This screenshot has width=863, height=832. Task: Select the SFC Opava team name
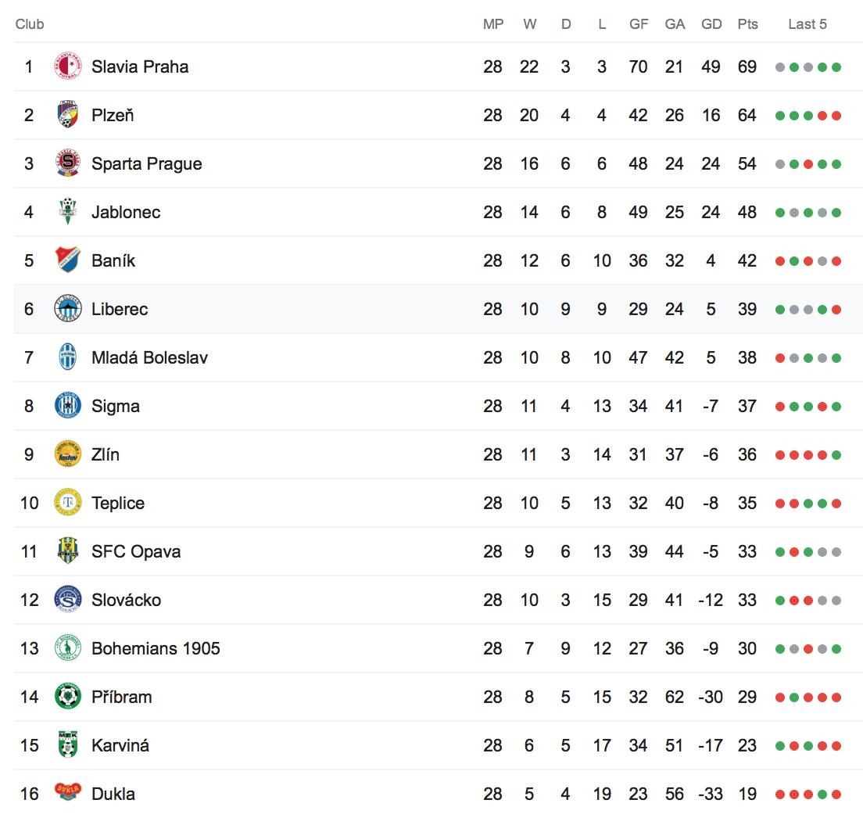pos(136,551)
